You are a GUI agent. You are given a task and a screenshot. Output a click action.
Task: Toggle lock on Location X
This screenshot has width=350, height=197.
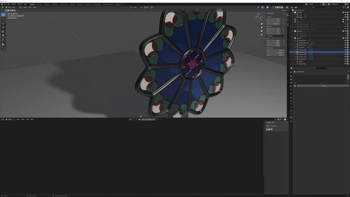pos(283,19)
